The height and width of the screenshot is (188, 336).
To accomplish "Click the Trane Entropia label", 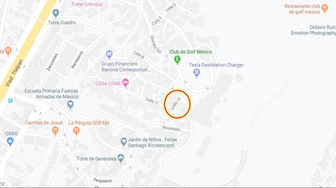I will click(87, 4).
